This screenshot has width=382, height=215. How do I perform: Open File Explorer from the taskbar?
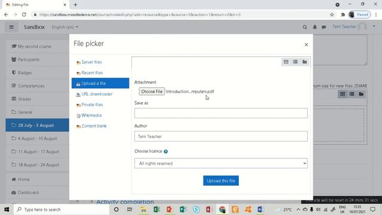[x=143, y=210]
